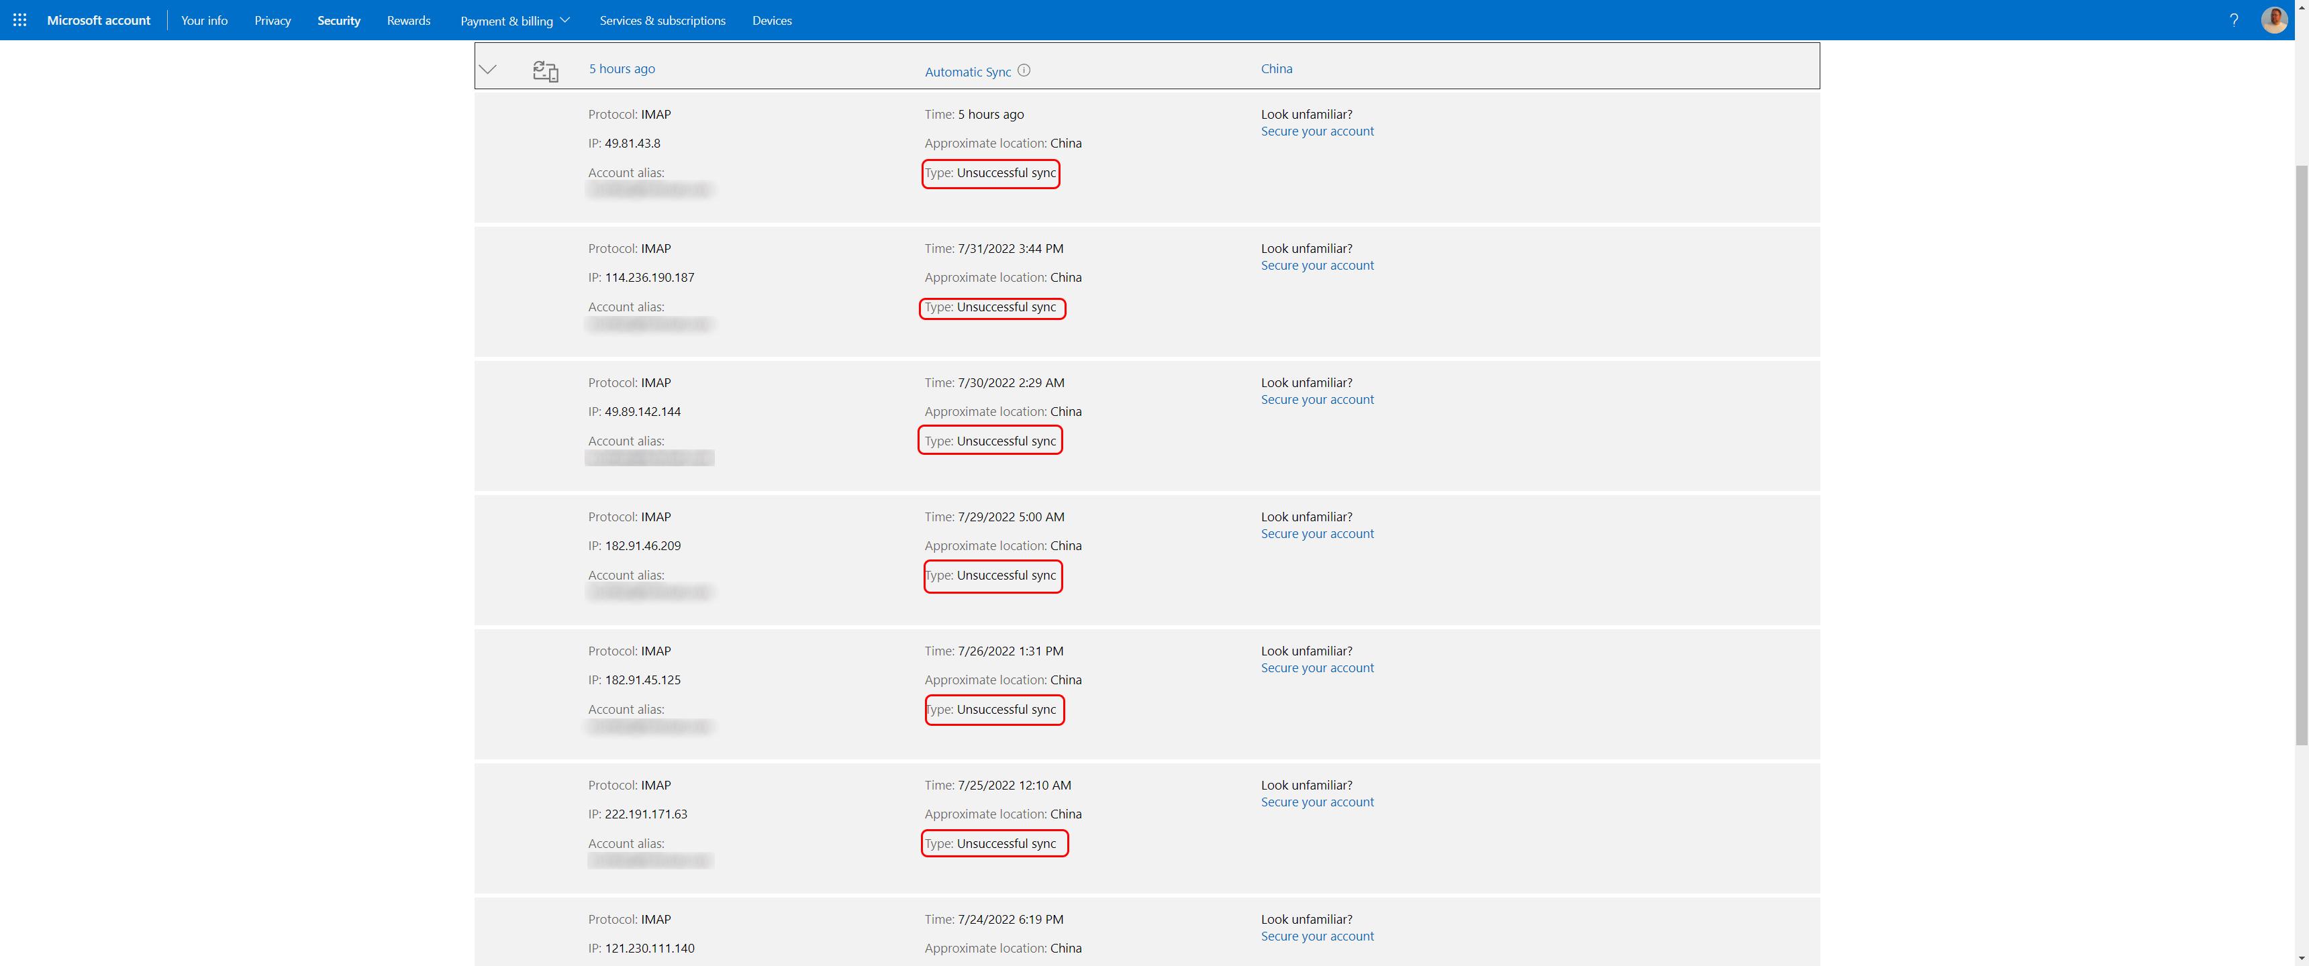Click the Microsoft account home link
This screenshot has width=2309, height=966.
(x=99, y=21)
